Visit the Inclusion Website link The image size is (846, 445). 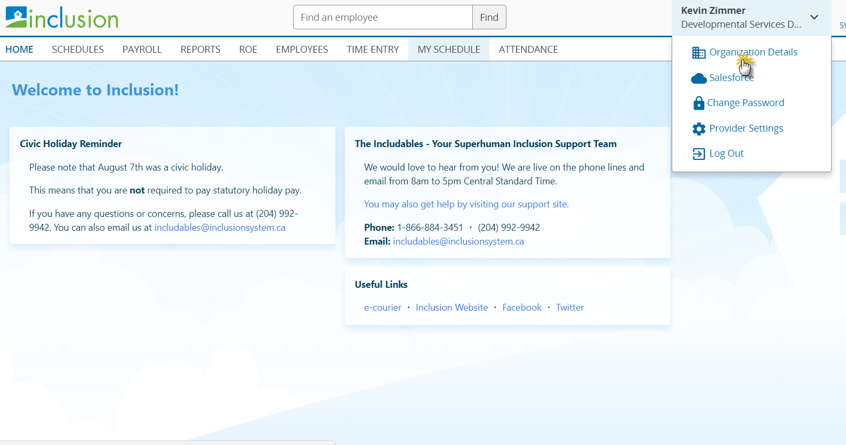click(x=452, y=308)
